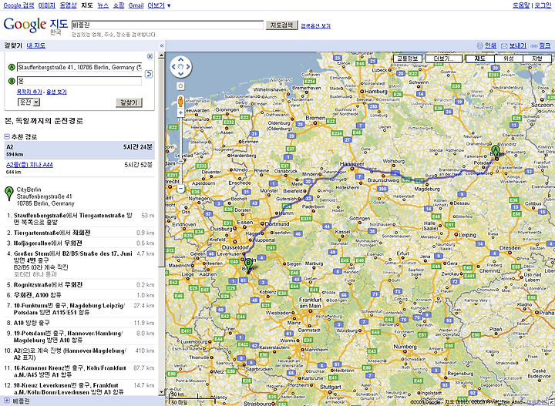
Task: Pan the map left with the arrow
Action: (173, 66)
